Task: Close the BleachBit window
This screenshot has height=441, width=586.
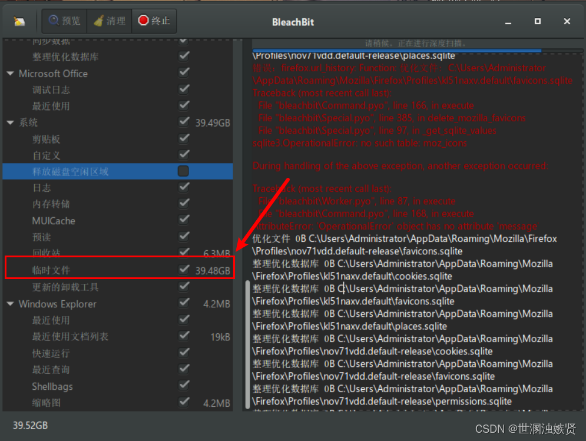Action: click(x=567, y=21)
